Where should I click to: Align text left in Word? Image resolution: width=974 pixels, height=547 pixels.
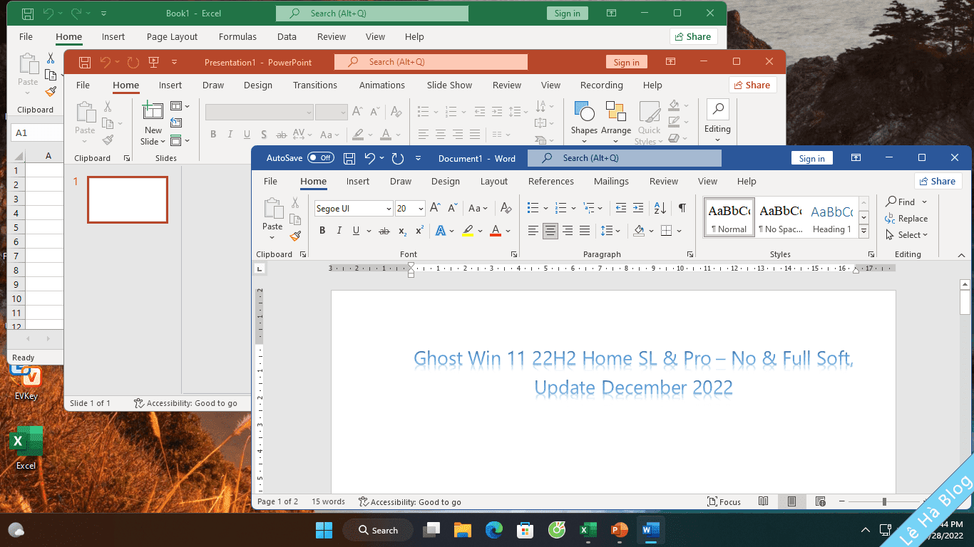[533, 231]
